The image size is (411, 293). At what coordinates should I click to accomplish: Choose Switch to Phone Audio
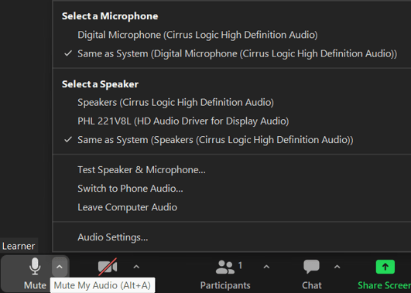130,189
